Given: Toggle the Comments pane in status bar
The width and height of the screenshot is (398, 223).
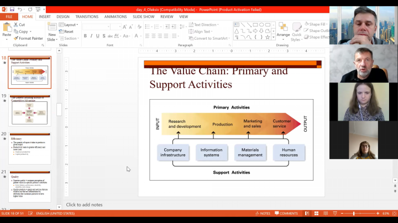Looking at the screenshot, I should [286, 214].
